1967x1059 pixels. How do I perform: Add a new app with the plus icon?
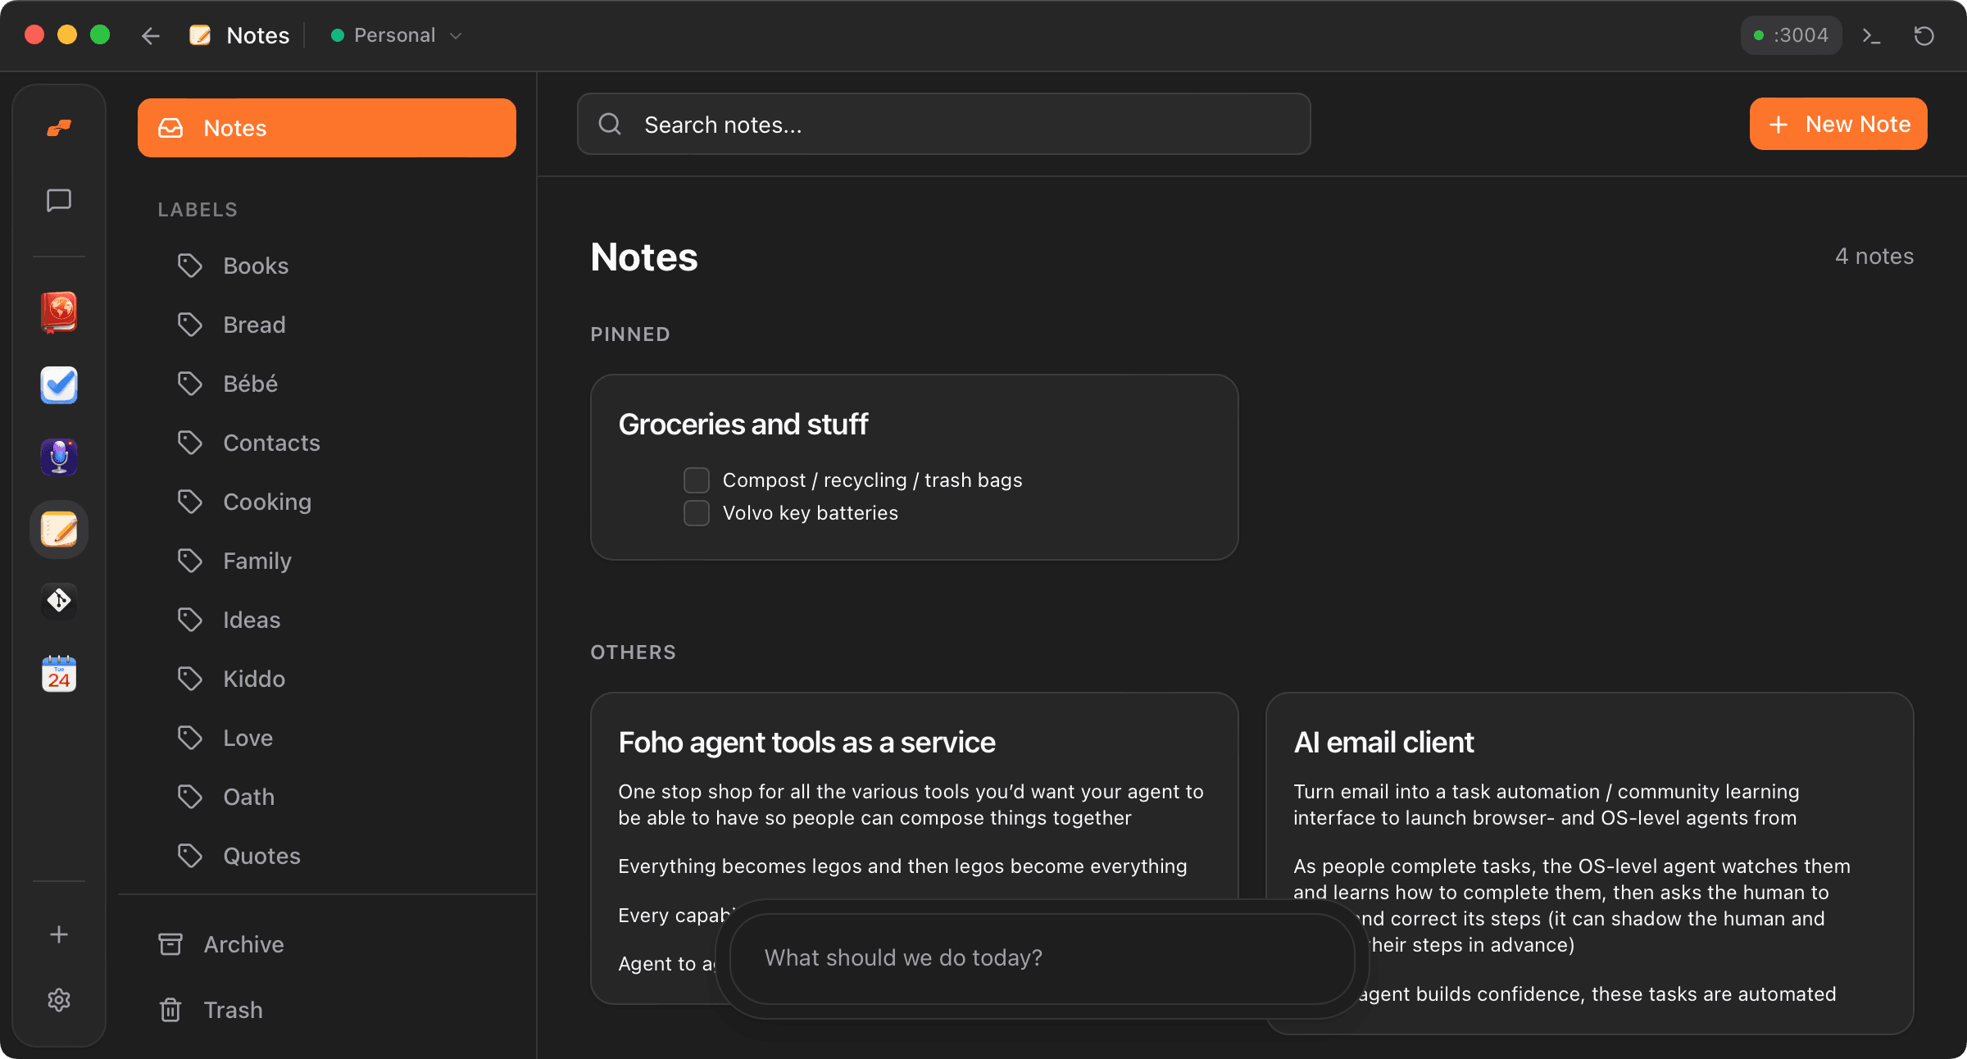(58, 934)
